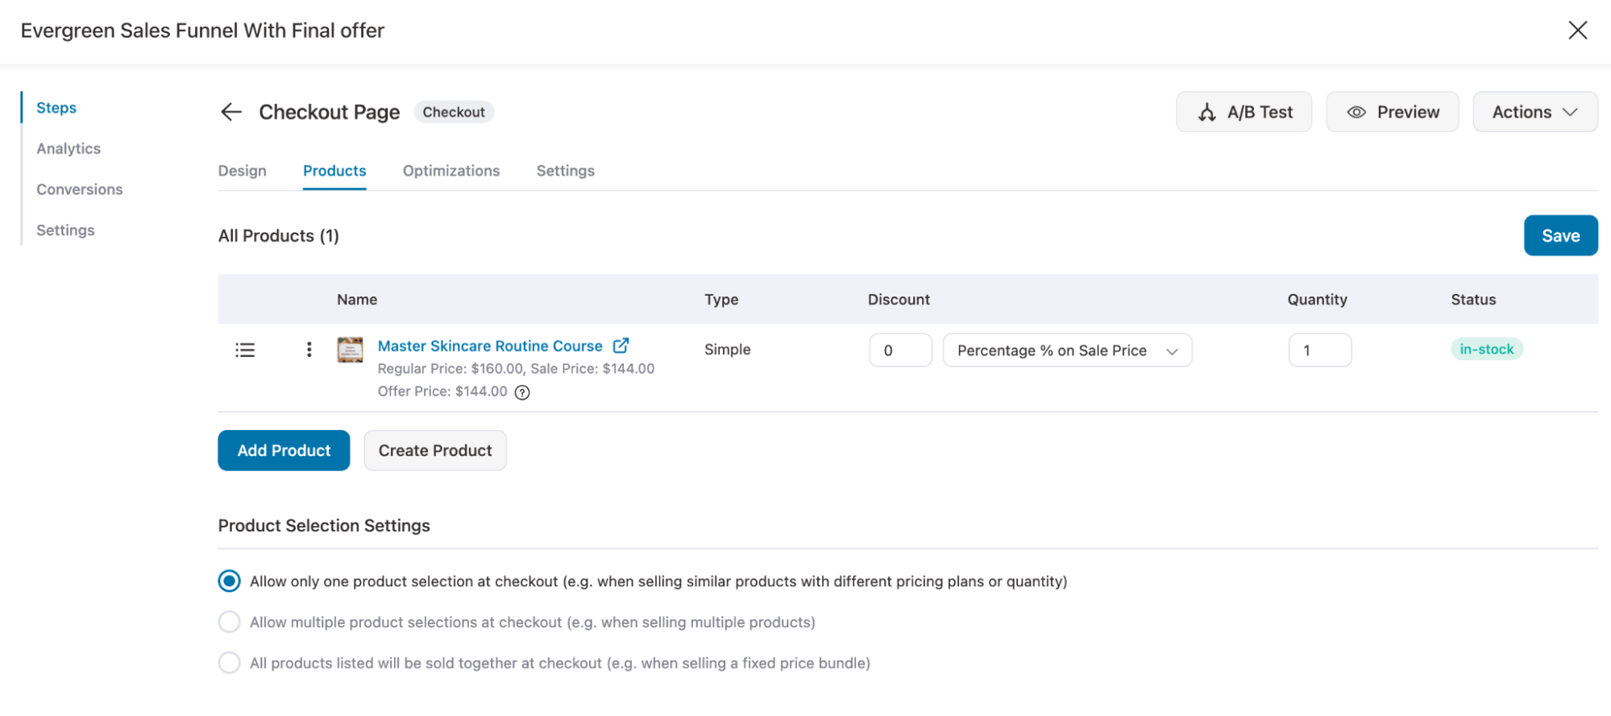Click the Type column header
1611x716 pixels.
point(721,300)
